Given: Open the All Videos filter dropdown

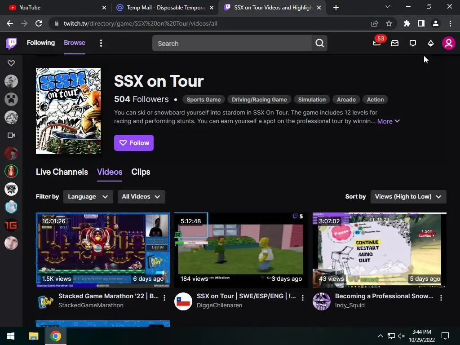Looking at the screenshot, I should pyautogui.click(x=142, y=197).
